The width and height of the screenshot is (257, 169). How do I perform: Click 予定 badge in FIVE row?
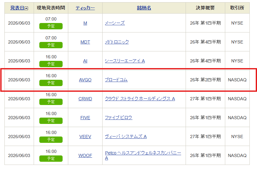point(51,120)
